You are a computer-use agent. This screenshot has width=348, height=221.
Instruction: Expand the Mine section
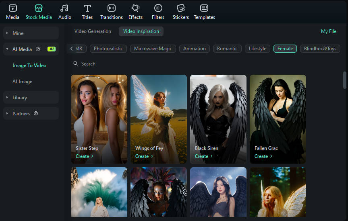[31, 33]
